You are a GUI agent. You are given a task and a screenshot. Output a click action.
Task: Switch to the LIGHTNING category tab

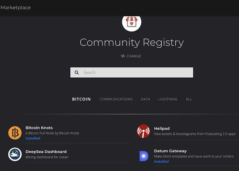point(168,99)
